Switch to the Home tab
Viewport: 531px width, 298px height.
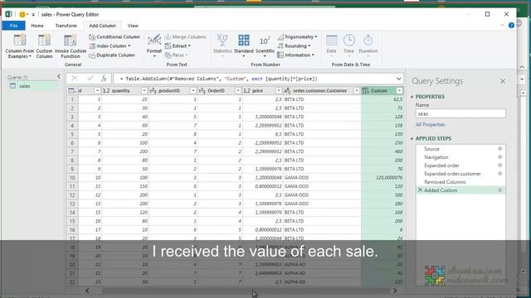(37, 26)
